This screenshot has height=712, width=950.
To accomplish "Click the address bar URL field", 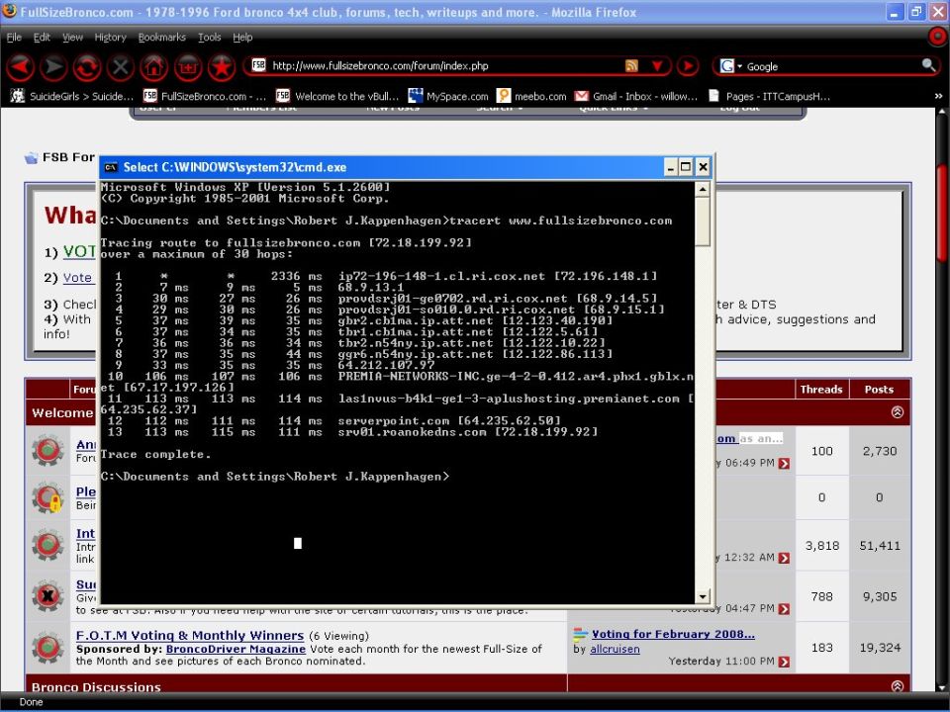I will pos(445,66).
